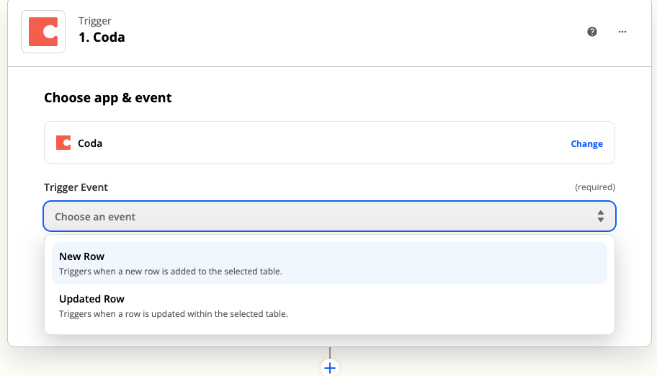Select the "Updated Row" trigger event
This screenshot has width=657, height=376.
pos(91,299)
